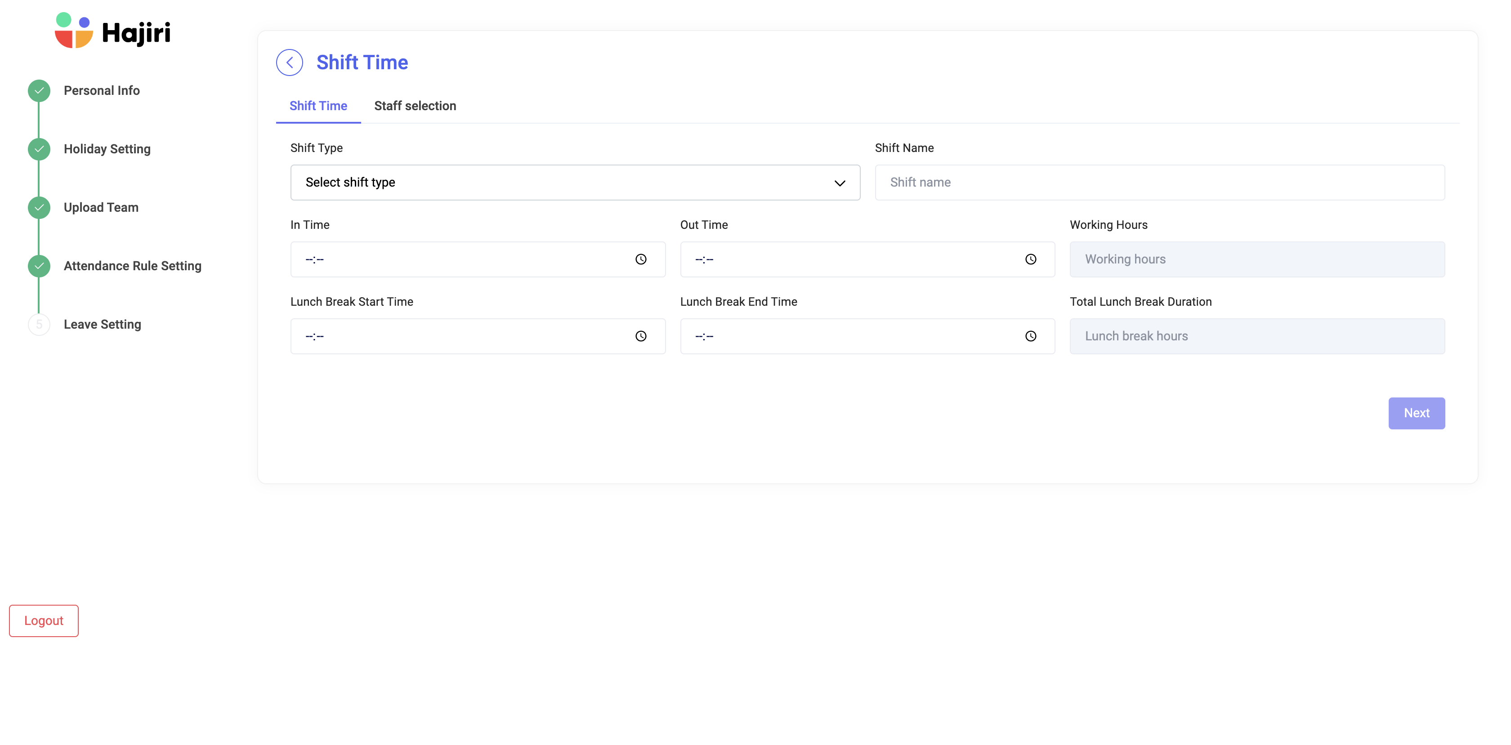Go to Holiday Setting step
1511x745 pixels.
[107, 149]
